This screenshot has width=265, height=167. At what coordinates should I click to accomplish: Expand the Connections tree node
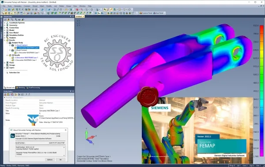click(x=4, y=28)
